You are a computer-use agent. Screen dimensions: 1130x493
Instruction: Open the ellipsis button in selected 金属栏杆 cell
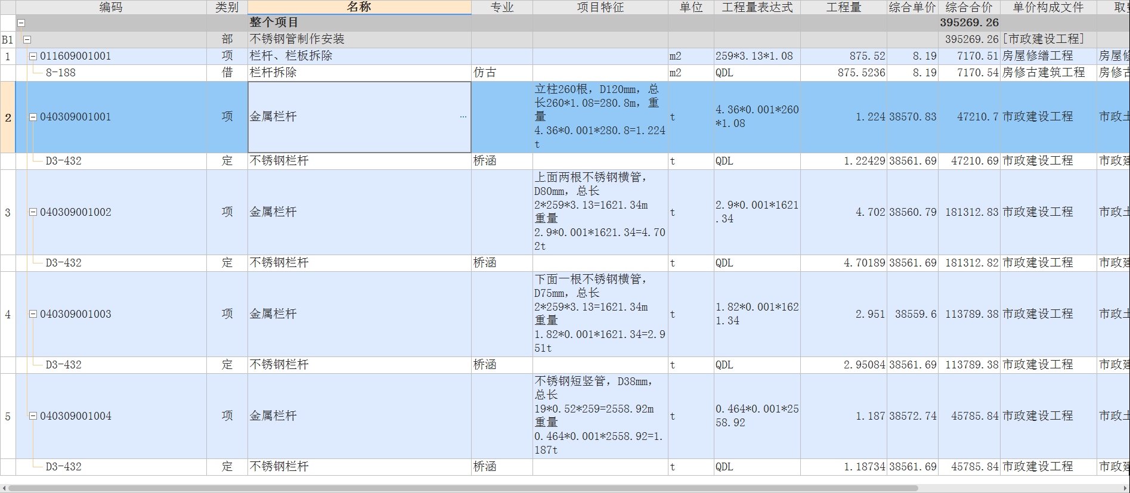tap(463, 117)
